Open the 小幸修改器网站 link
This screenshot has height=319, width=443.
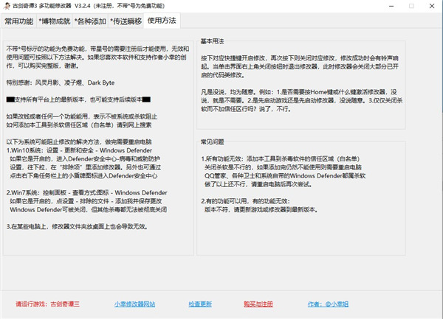(x=135, y=304)
